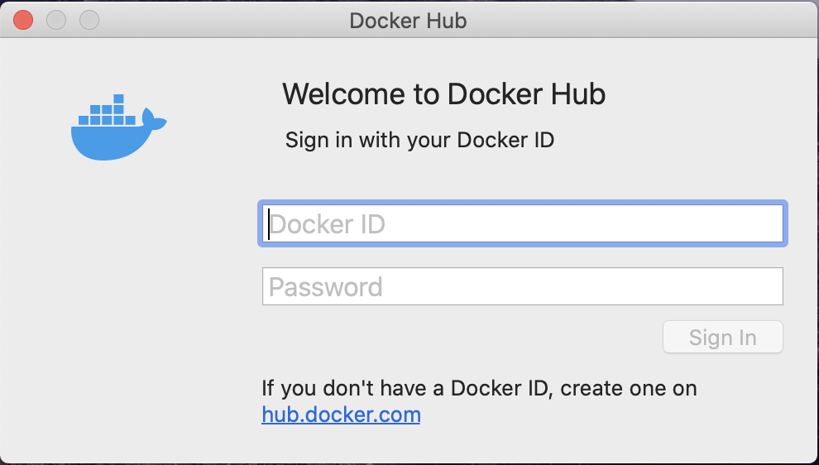Focus the Docker ID input field
The image size is (819, 465).
coord(522,223)
